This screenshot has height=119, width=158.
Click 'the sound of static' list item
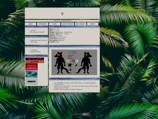37,32
